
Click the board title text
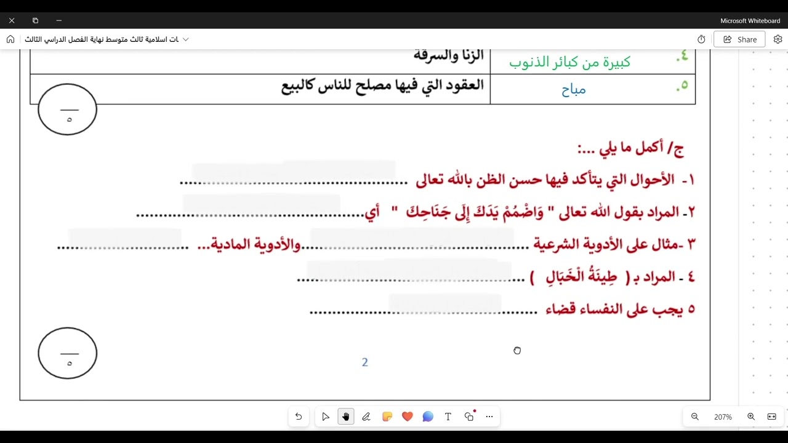coord(102,39)
